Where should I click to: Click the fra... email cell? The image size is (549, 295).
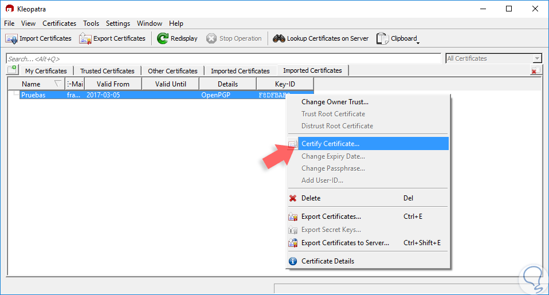point(74,95)
